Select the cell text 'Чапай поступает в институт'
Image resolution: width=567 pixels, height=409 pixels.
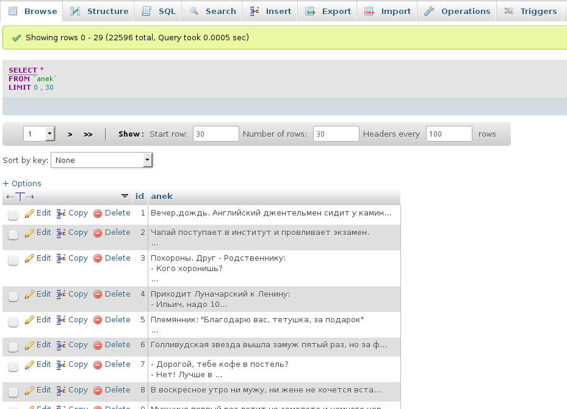click(x=259, y=233)
